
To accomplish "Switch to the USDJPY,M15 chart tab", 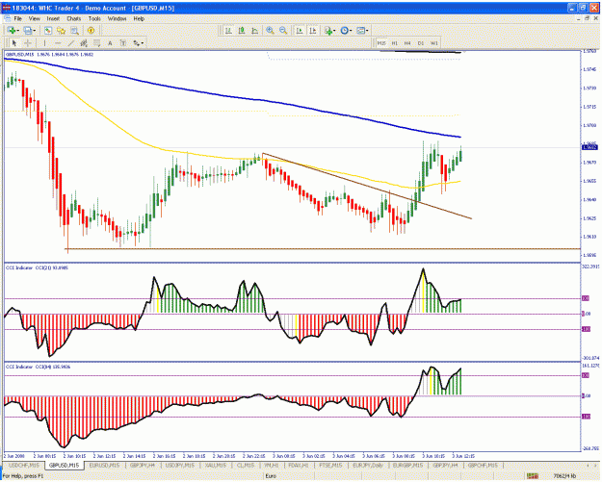I will (180, 466).
